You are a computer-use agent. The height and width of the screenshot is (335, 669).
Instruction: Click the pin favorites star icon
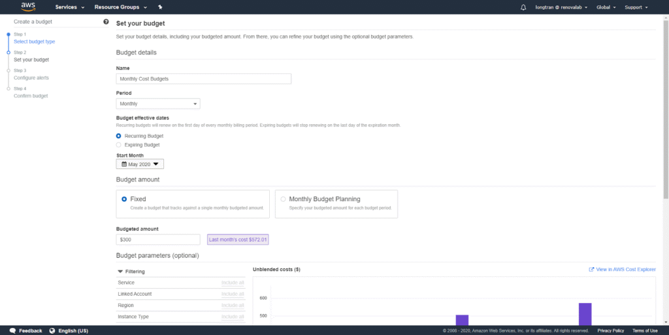click(x=160, y=7)
